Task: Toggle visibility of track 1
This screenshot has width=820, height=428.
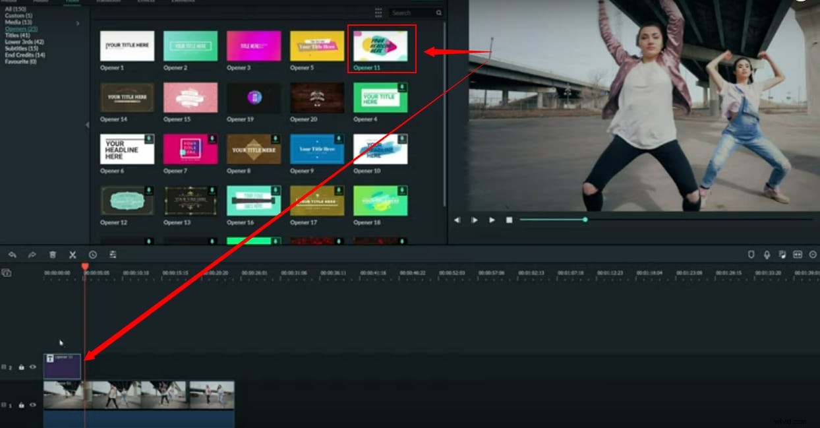Action: (32, 406)
